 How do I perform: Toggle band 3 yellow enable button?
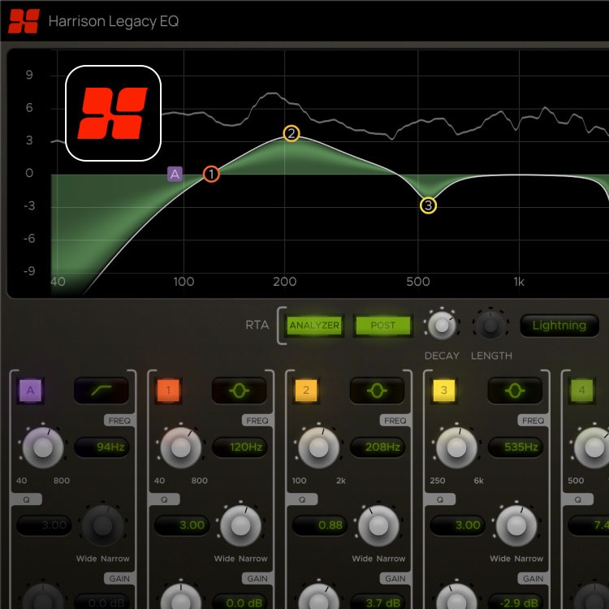pyautogui.click(x=444, y=391)
